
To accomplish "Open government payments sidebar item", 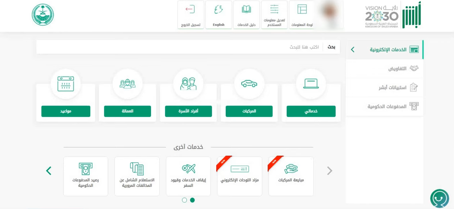I will 385,107.
